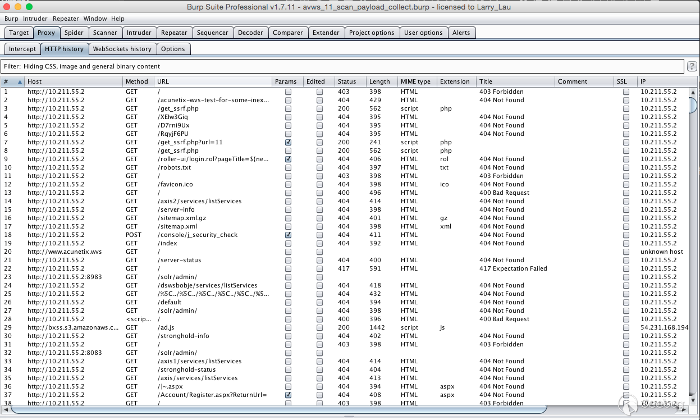Toggle SSL checkbox for www.acunetix.wvs row
Screen dimensions: 700x420
[626, 252]
